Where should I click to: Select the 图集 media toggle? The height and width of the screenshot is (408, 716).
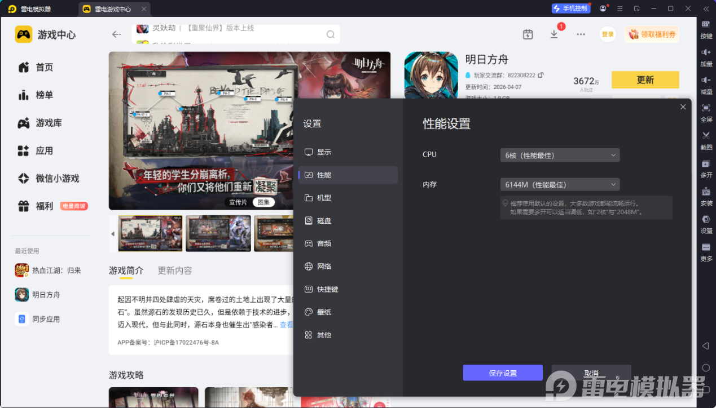tap(263, 202)
